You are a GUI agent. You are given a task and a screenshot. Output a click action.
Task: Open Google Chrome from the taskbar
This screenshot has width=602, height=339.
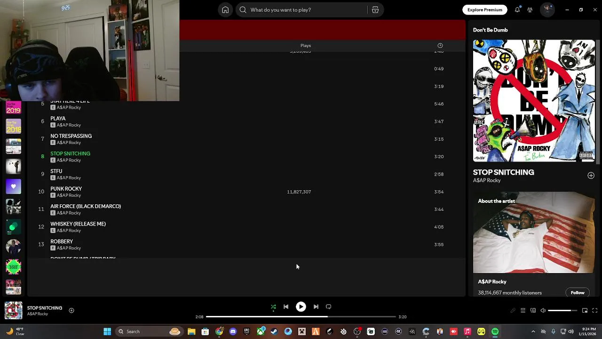click(x=219, y=331)
